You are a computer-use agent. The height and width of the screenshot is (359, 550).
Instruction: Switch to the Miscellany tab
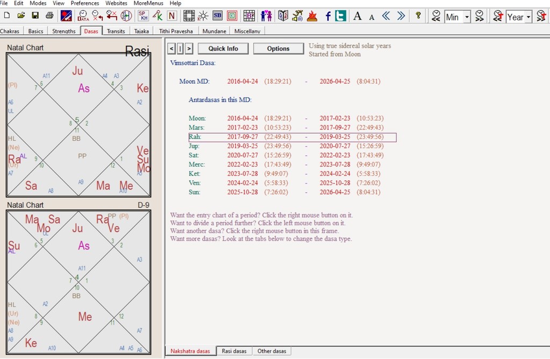point(247,31)
